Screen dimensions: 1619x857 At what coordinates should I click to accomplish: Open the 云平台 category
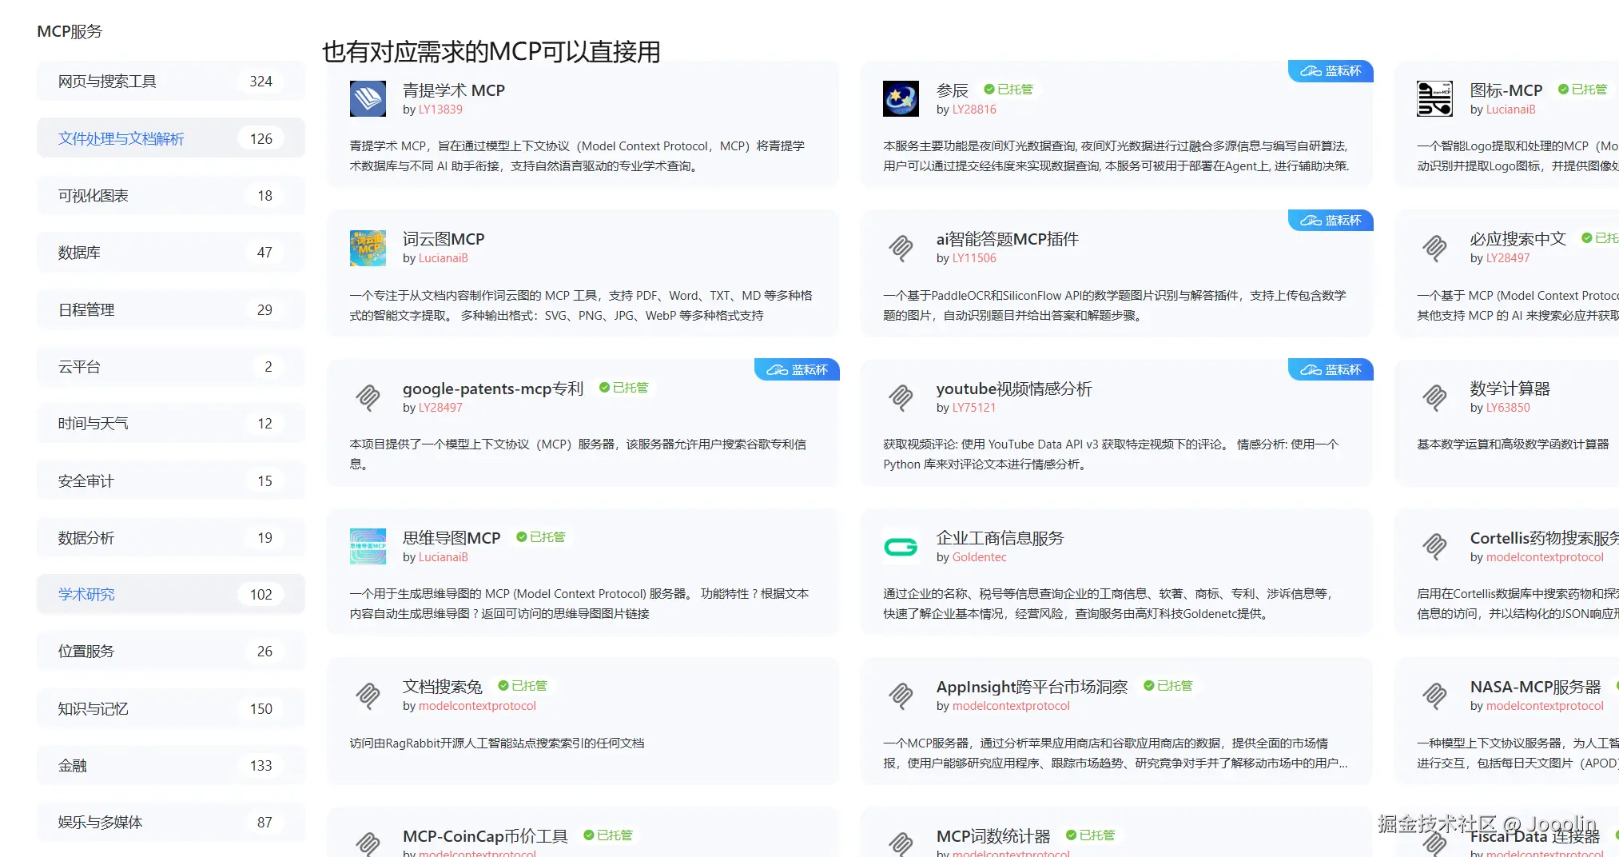[171, 367]
